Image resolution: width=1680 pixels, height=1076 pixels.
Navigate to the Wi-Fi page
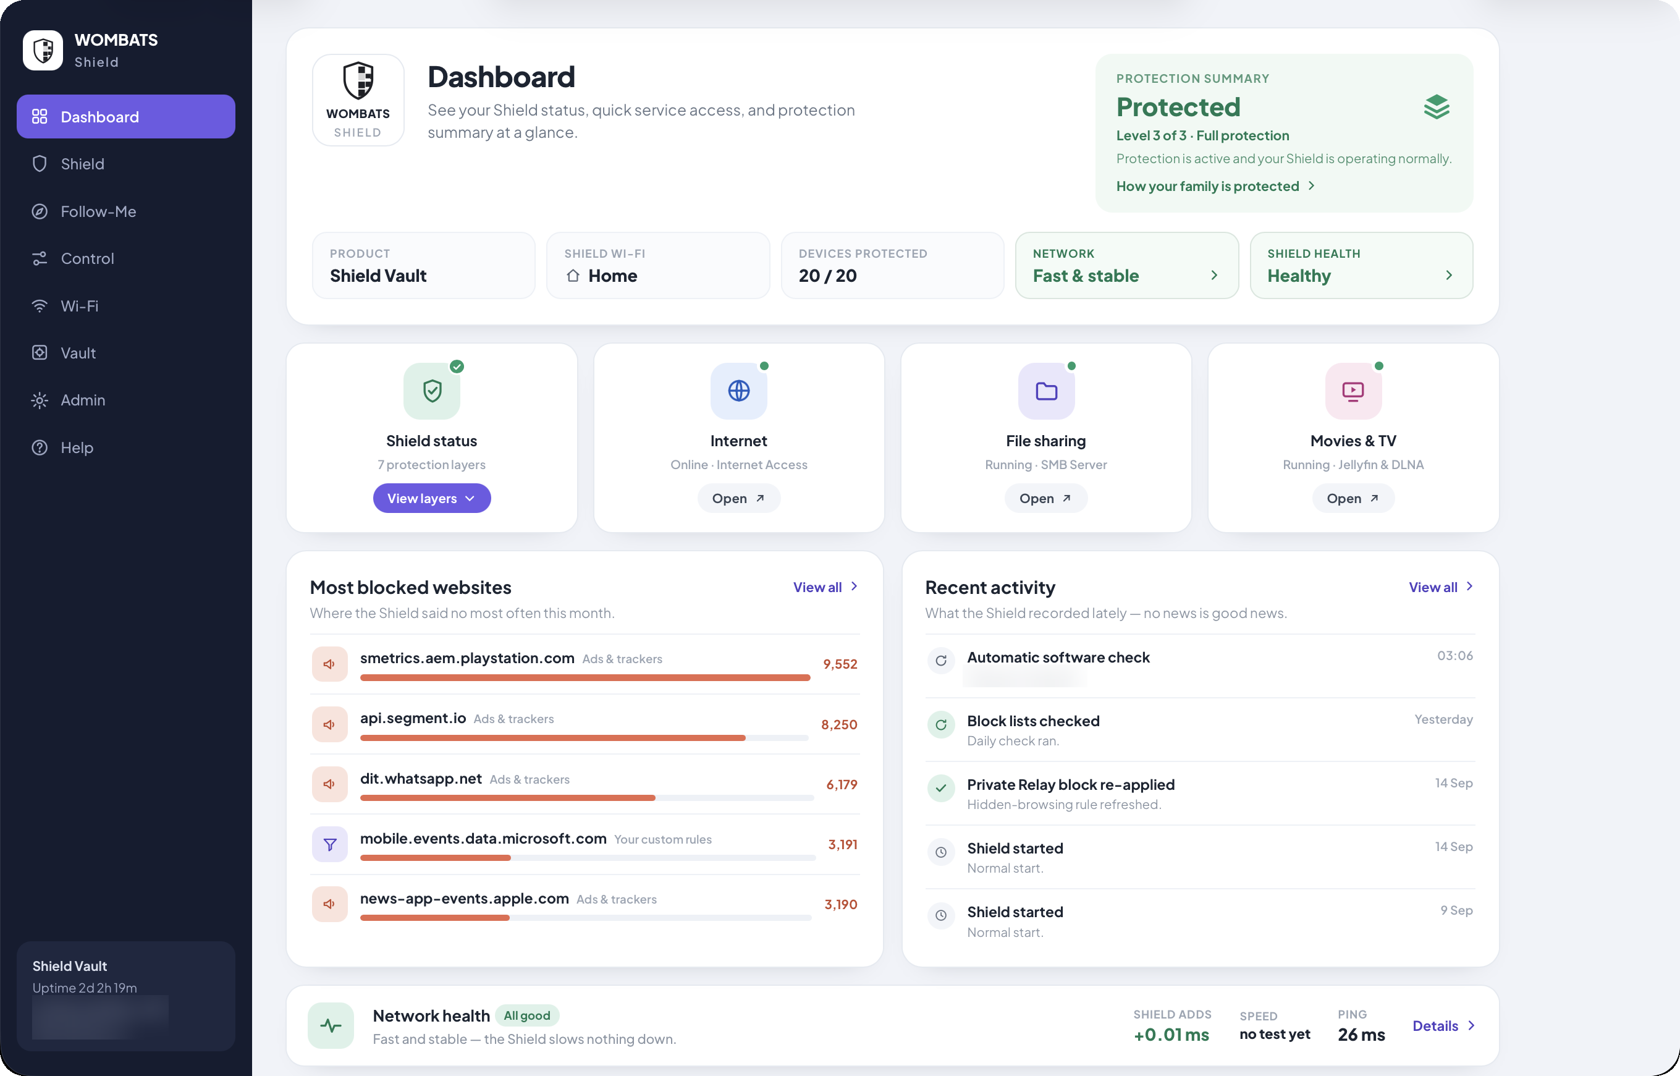[126, 305]
